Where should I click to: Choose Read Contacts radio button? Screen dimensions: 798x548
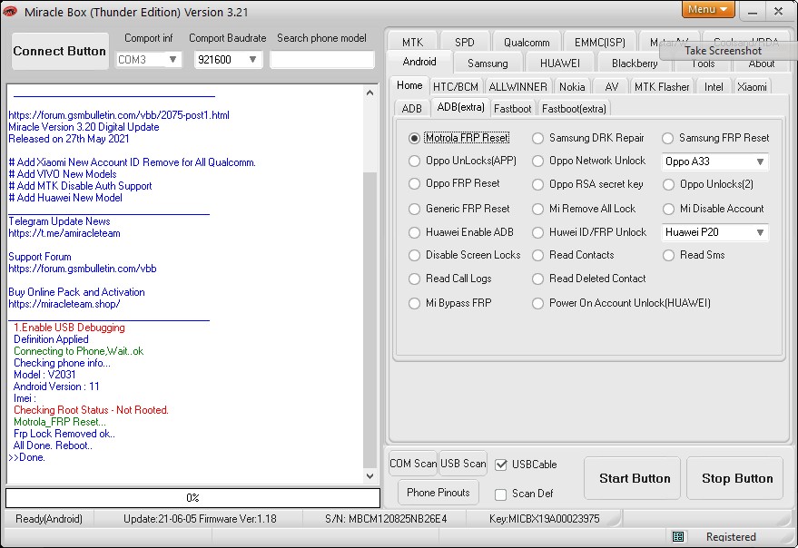coord(537,255)
